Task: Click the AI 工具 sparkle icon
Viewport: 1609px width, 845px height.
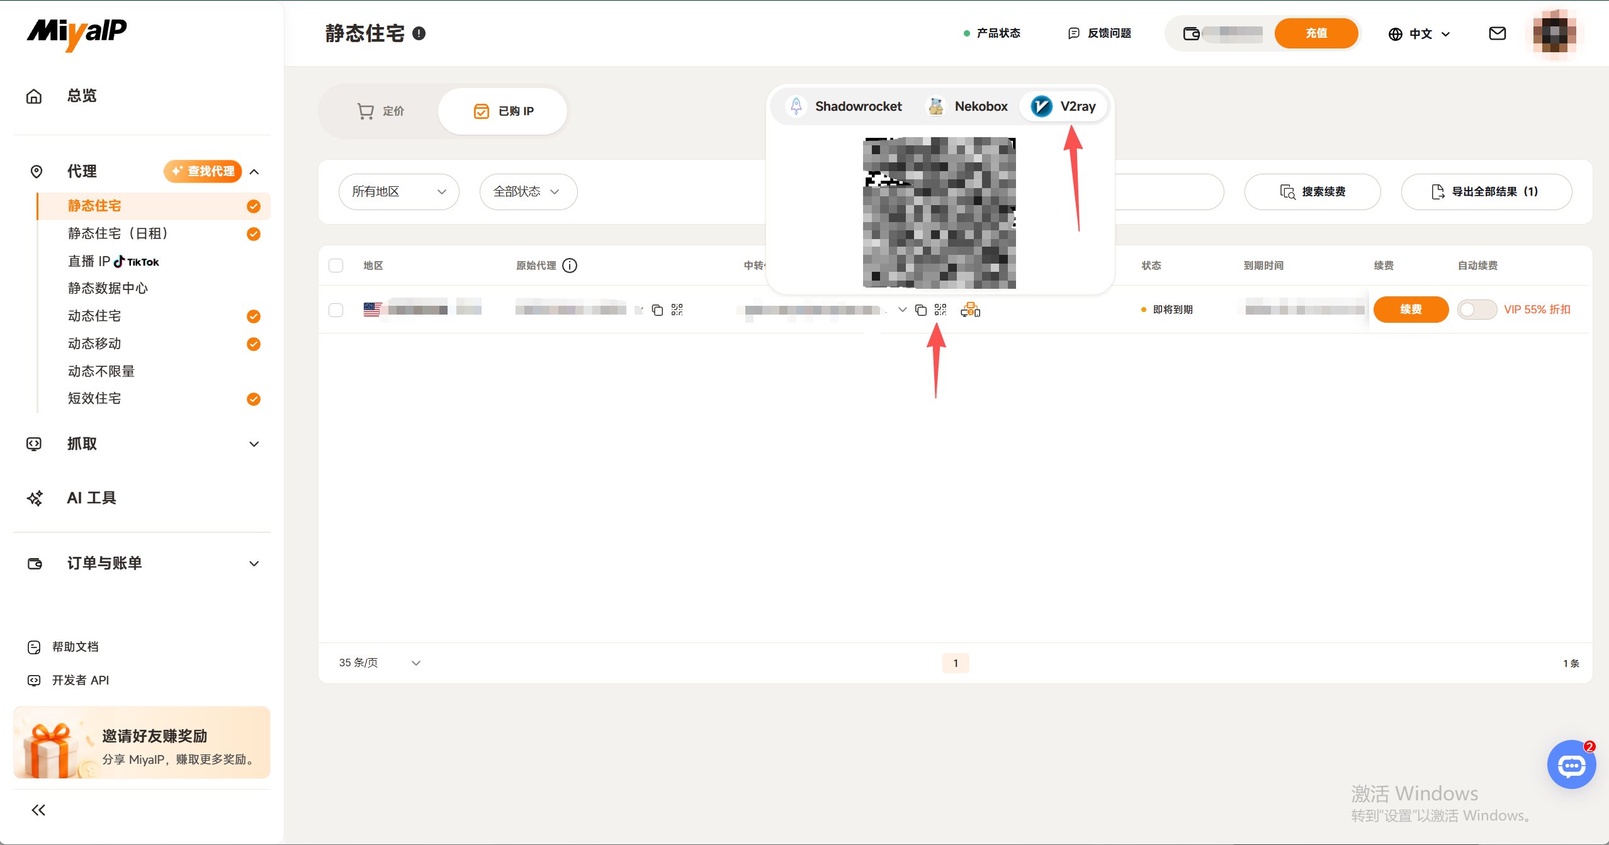Action: (35, 498)
